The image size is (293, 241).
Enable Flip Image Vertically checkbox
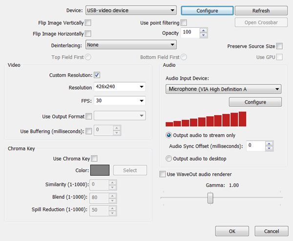point(88,23)
